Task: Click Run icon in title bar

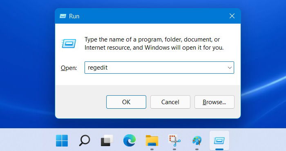Action: point(63,16)
